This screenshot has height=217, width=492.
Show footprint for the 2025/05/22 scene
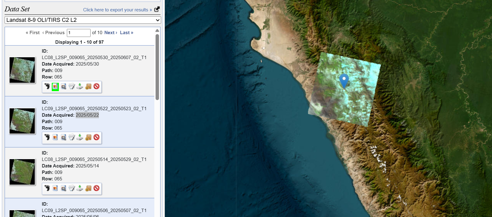(47, 137)
